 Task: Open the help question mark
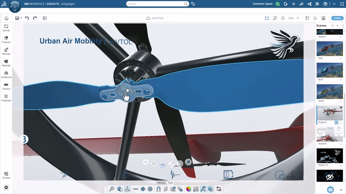coord(325,4)
